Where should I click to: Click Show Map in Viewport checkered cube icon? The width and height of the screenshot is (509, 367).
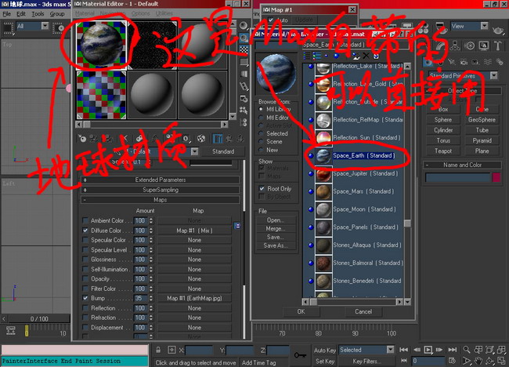201,139
